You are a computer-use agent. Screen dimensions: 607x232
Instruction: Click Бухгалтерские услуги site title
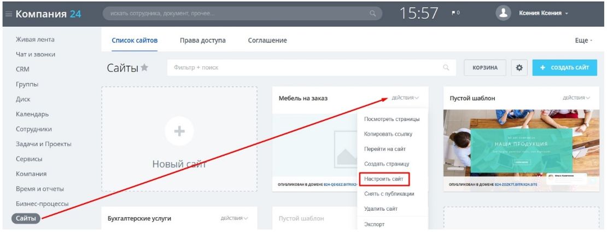click(139, 218)
